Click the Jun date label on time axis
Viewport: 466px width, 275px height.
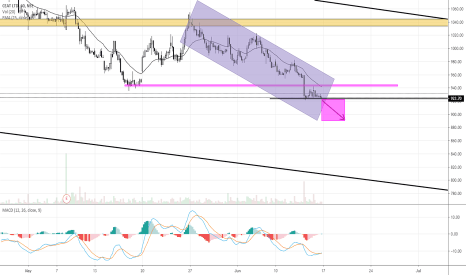[x=237, y=271]
